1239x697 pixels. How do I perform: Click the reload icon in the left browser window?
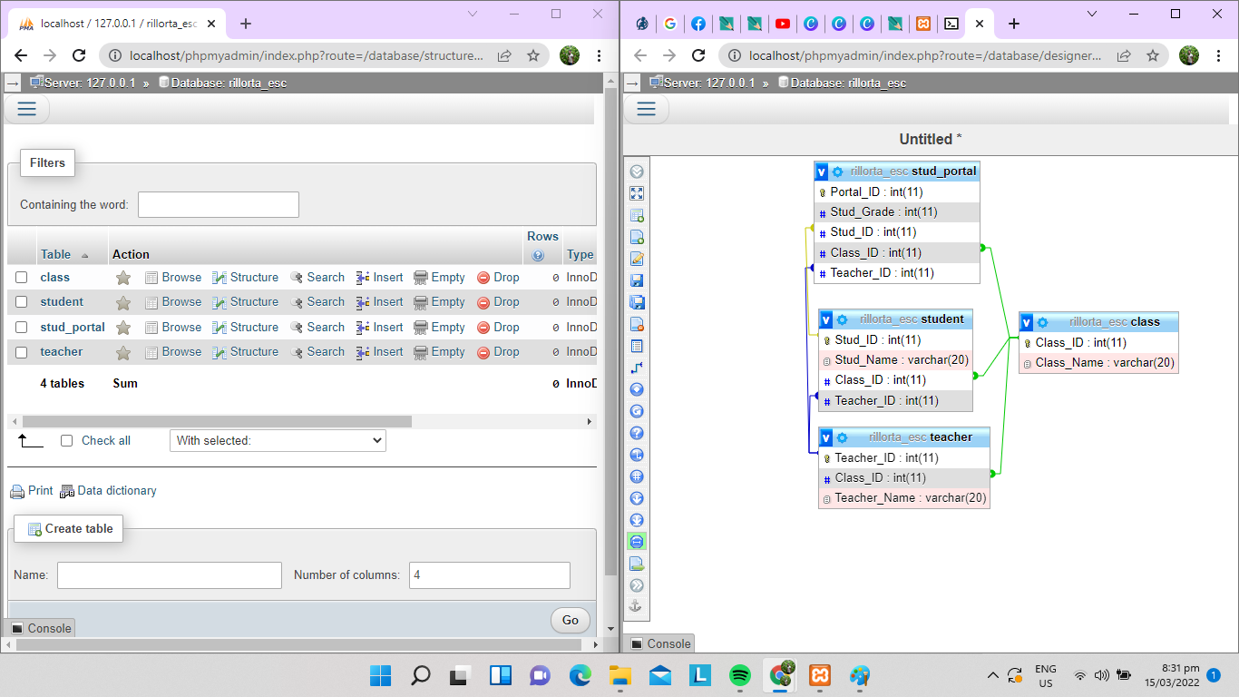79,55
